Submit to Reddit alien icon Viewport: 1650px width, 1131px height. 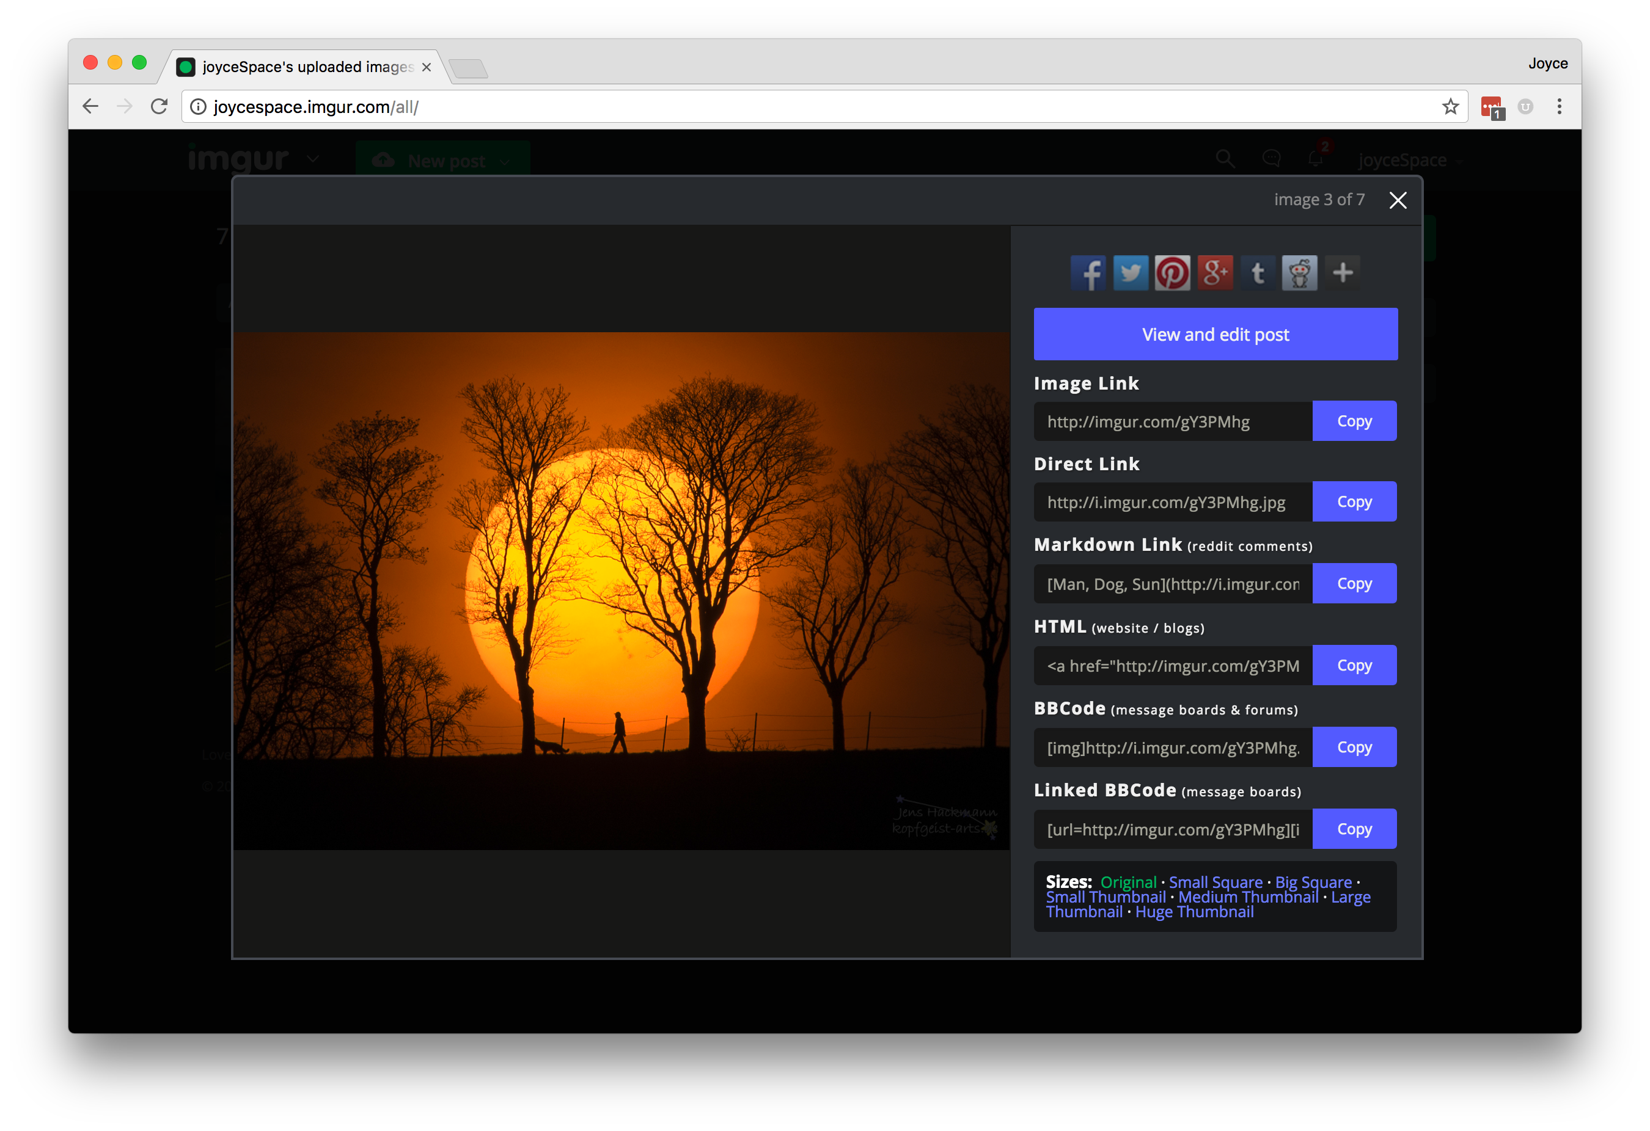pyautogui.click(x=1299, y=273)
